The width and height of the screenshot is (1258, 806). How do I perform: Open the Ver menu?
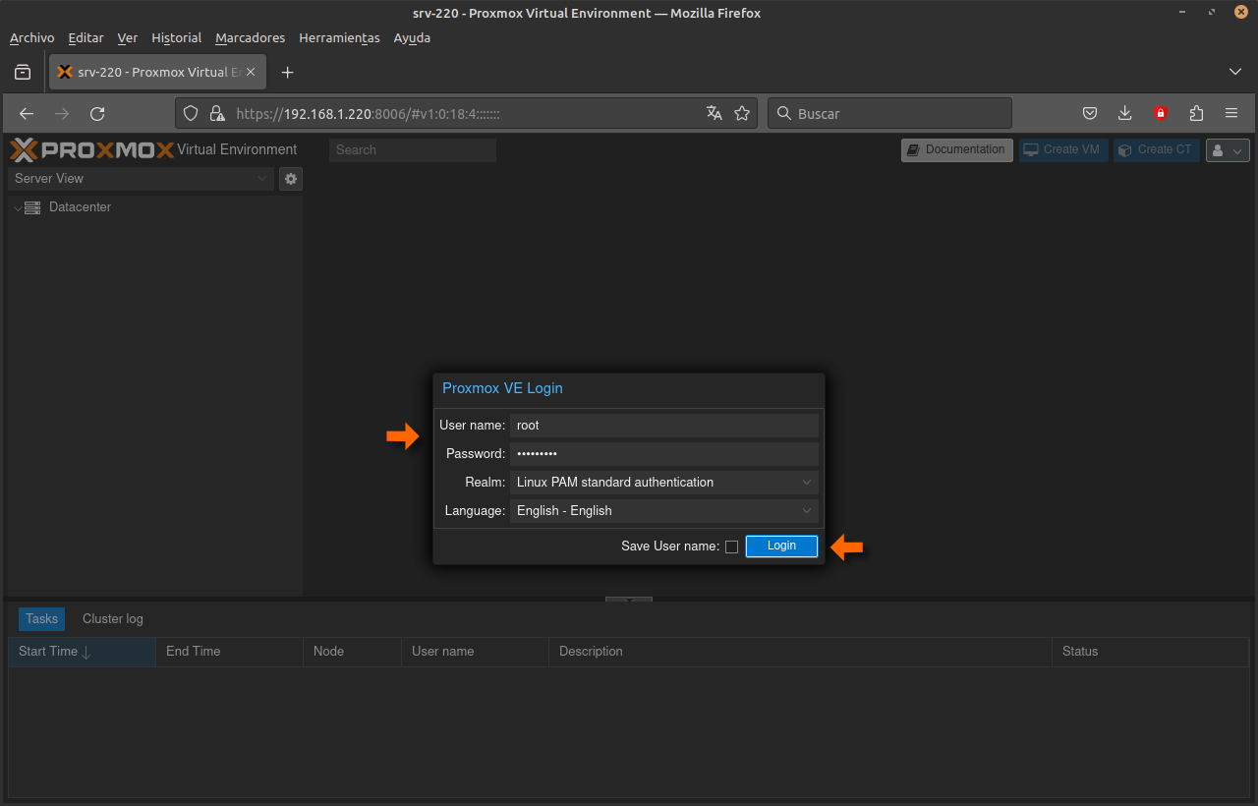point(128,37)
